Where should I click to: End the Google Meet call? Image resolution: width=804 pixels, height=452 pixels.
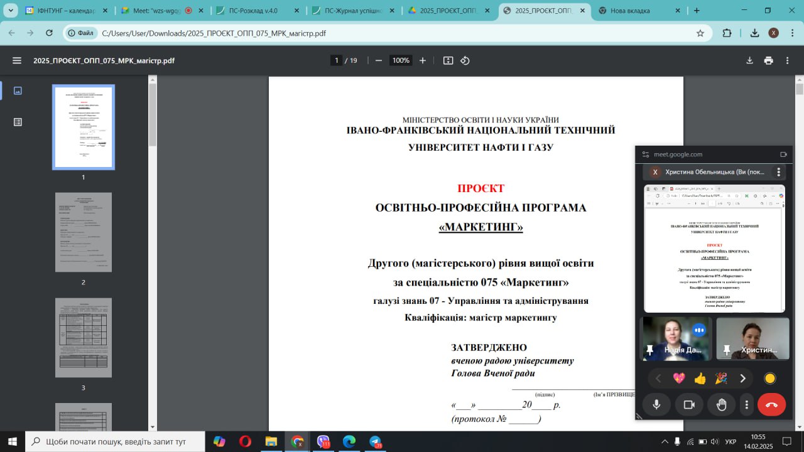tap(771, 405)
